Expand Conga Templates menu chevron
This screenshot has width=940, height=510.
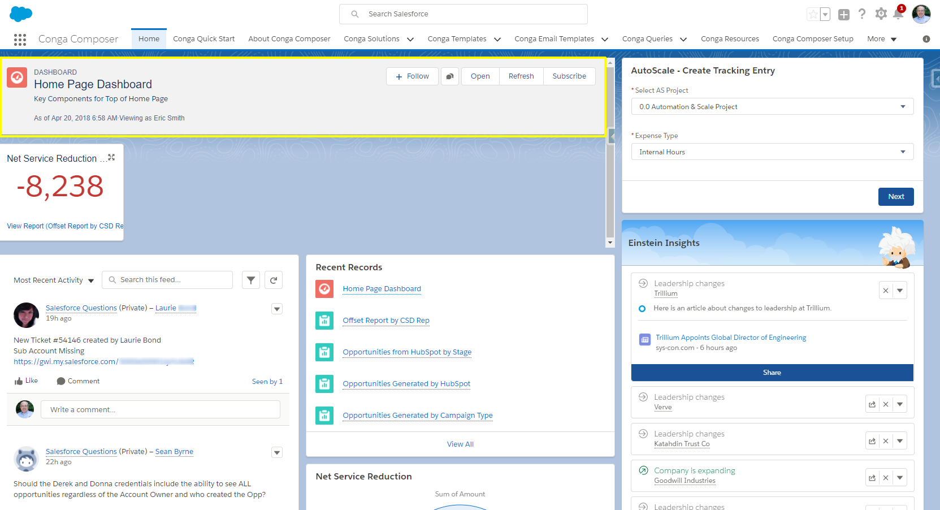click(497, 39)
